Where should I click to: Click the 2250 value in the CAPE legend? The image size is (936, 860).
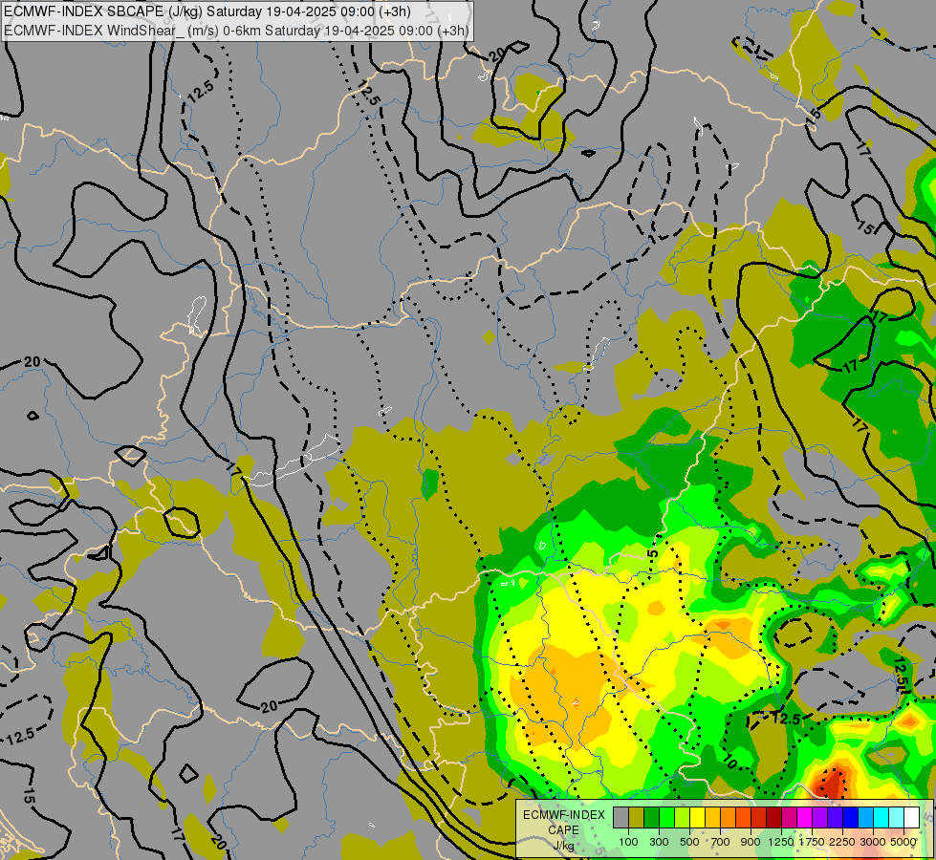coord(842,842)
